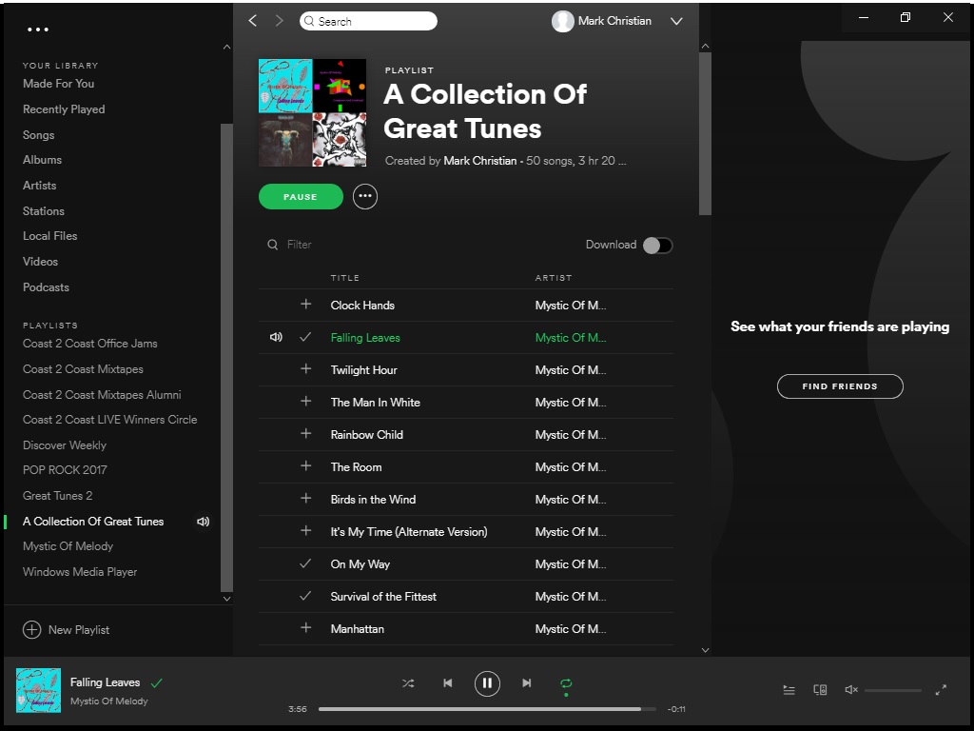Click the Search field

[368, 21]
